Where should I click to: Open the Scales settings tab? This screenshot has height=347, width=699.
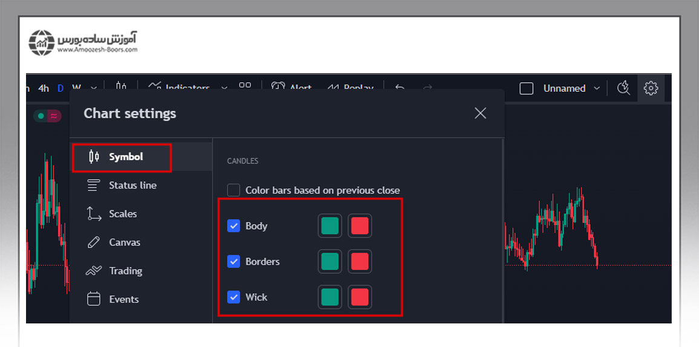point(122,214)
